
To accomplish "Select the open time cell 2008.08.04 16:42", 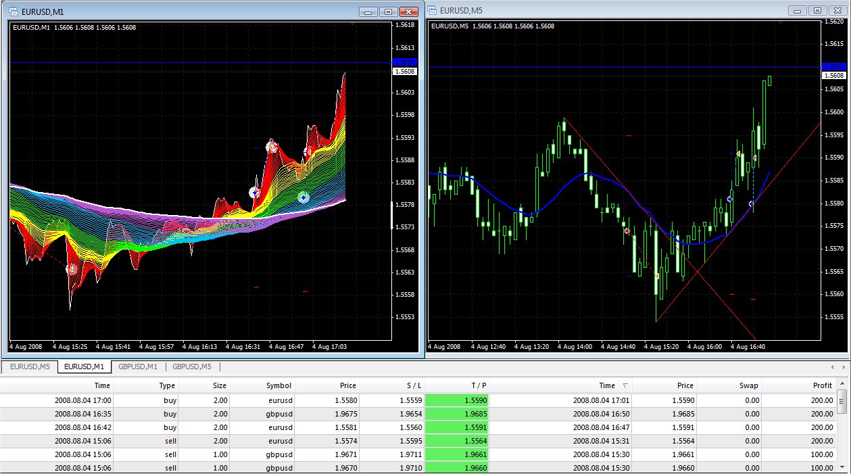I will pos(57,427).
